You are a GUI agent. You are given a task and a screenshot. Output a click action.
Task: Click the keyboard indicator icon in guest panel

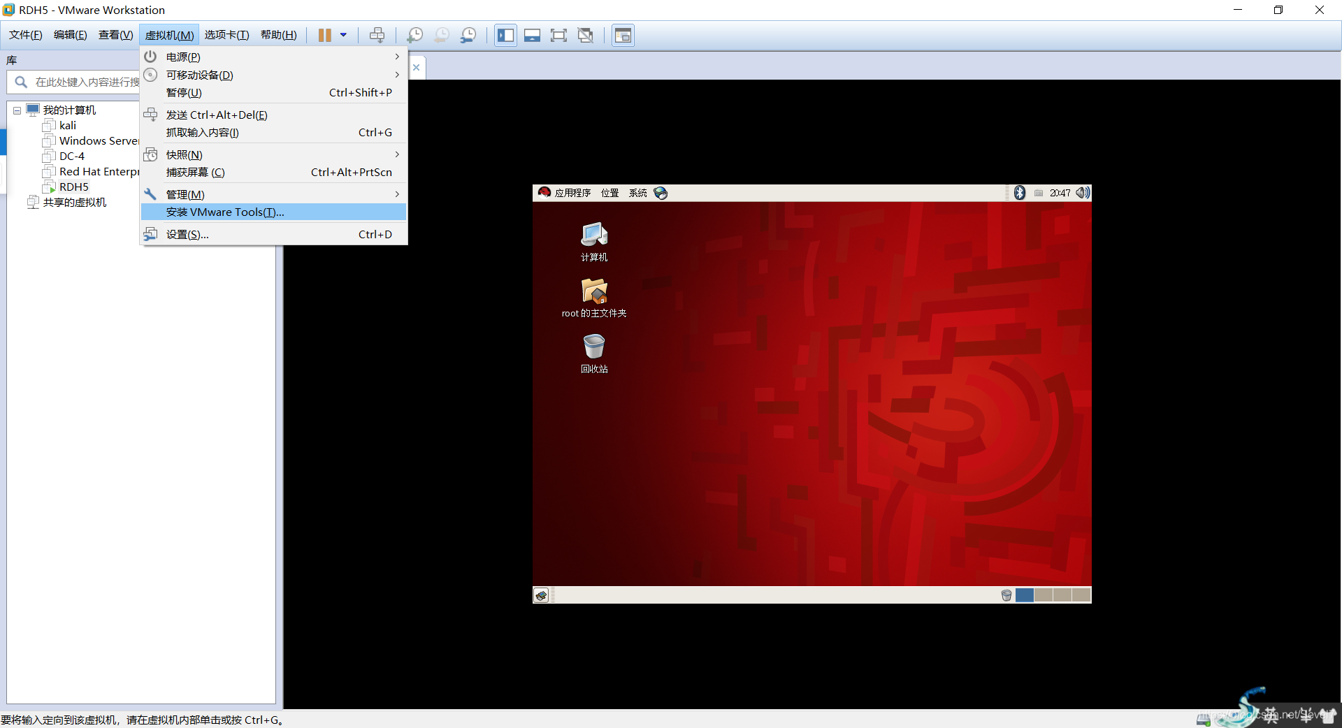tap(1039, 194)
